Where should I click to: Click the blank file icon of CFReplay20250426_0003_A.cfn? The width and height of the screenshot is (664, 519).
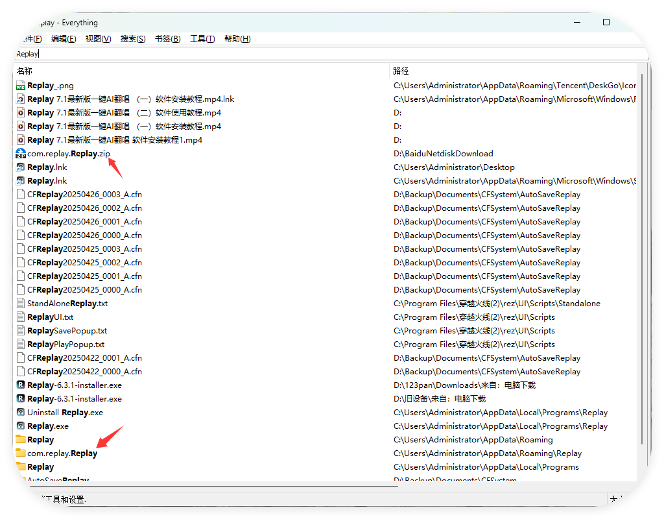[x=20, y=195]
